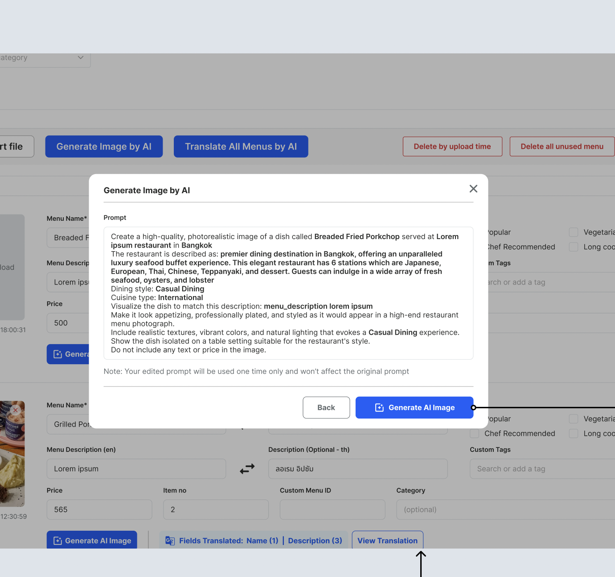Click the swap arrows icon between descriptions

click(x=247, y=469)
